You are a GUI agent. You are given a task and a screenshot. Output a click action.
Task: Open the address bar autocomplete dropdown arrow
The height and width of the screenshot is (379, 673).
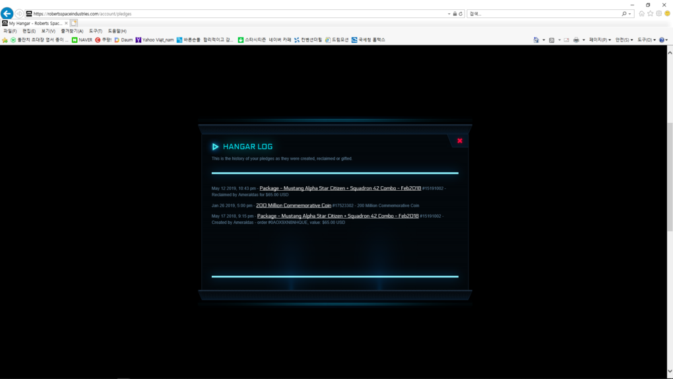click(x=449, y=14)
